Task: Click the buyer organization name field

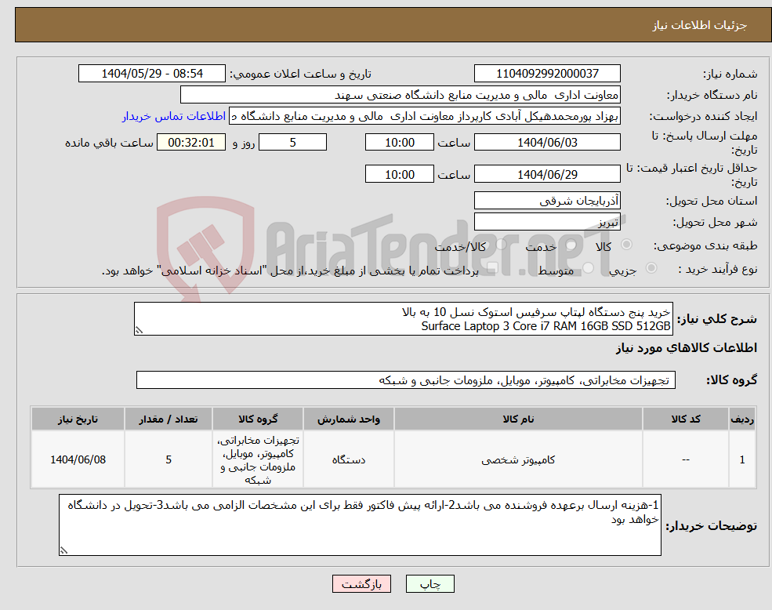Action: [400, 95]
